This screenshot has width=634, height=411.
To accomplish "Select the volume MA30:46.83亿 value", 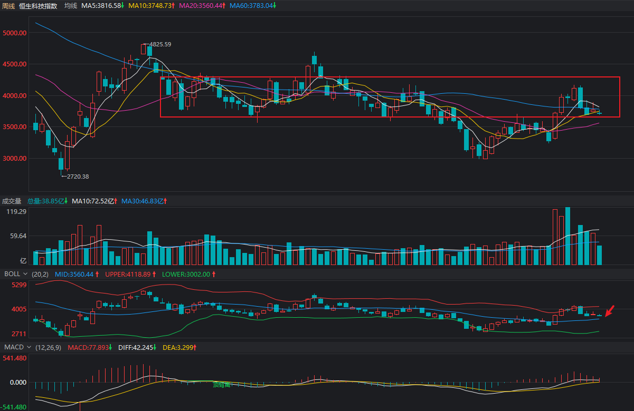I will pyautogui.click(x=145, y=201).
